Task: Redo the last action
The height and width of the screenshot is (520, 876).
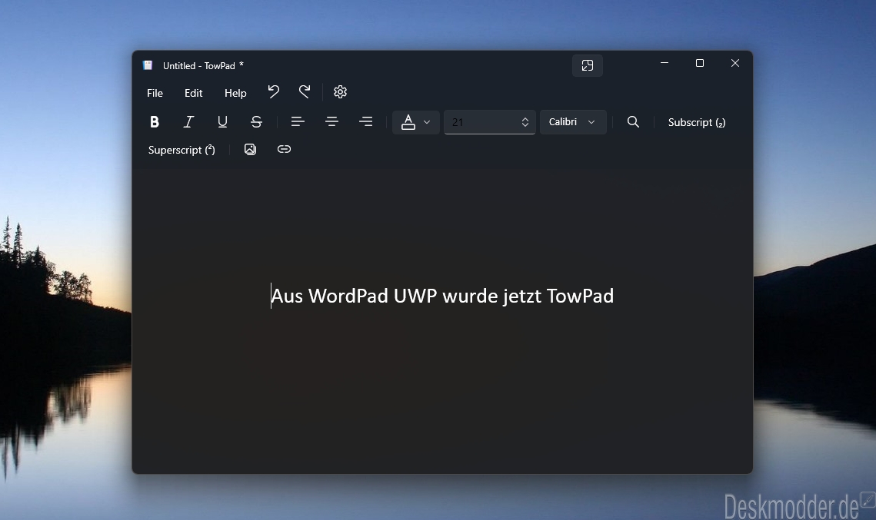Action: pos(305,92)
